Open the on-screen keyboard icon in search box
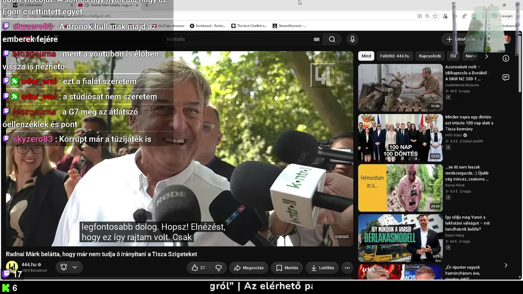This screenshot has height=294, width=523. (x=316, y=39)
